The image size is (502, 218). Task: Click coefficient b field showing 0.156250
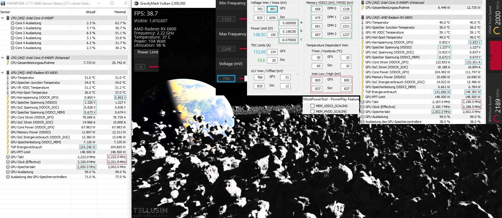(x=289, y=32)
